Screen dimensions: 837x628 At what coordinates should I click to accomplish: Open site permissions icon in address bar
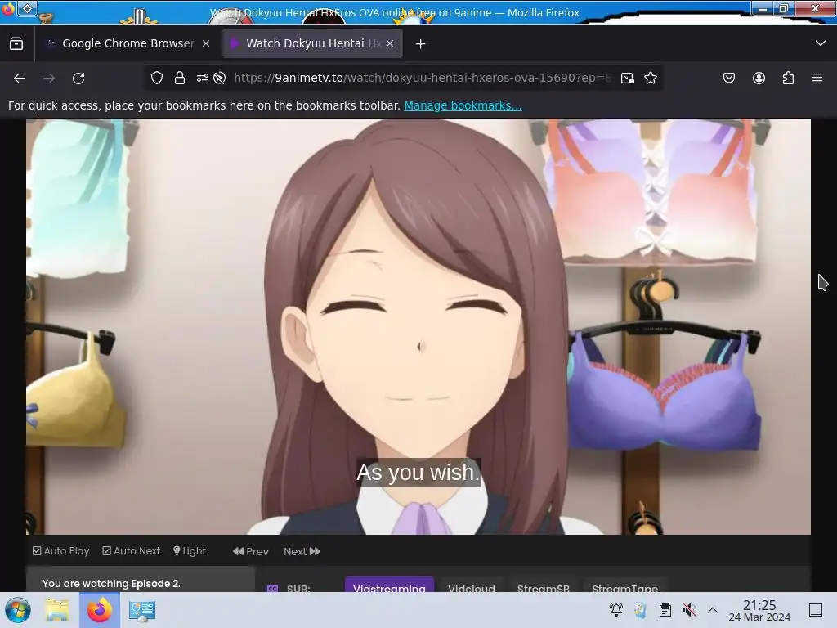203,78
